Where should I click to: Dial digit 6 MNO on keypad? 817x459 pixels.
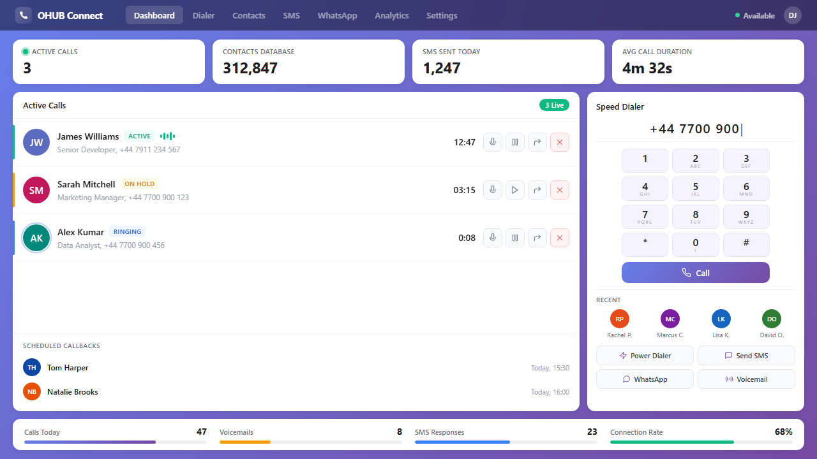[746, 189]
